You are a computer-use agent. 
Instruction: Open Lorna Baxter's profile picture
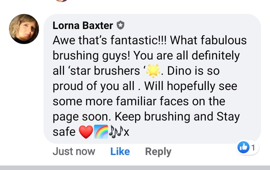click(x=24, y=29)
